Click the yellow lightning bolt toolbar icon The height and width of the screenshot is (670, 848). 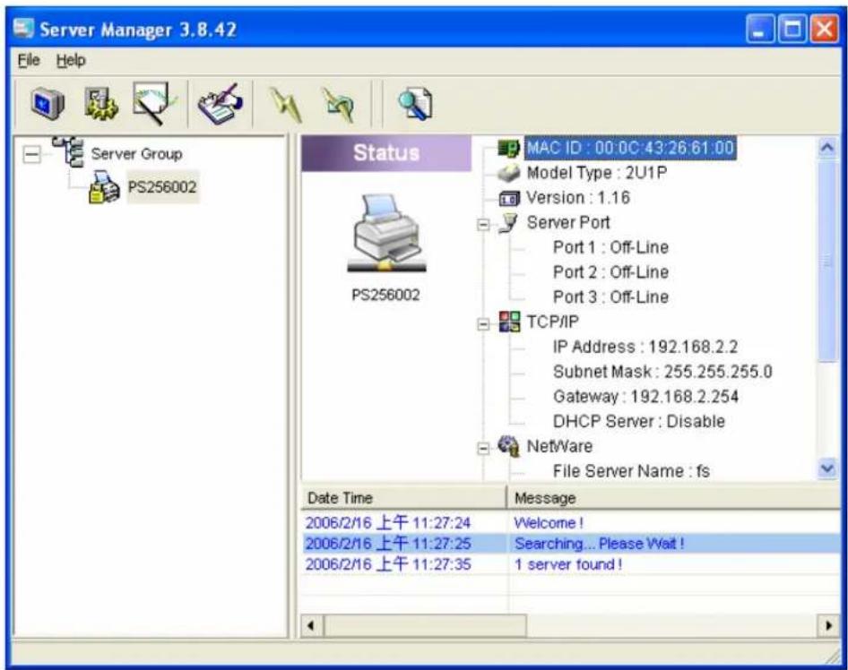pyautogui.click(x=286, y=104)
